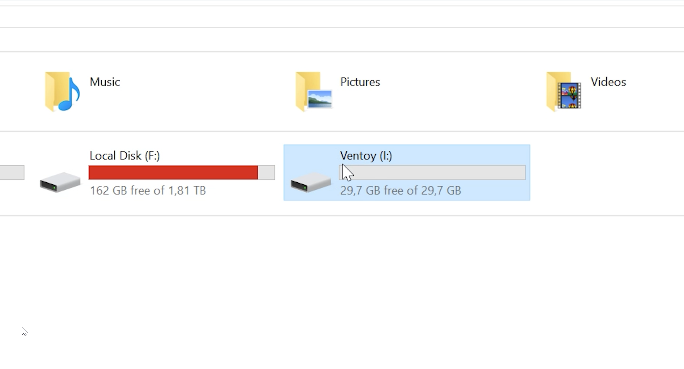684x369 pixels.
Task: Open the Music folder icon
Action: point(62,92)
